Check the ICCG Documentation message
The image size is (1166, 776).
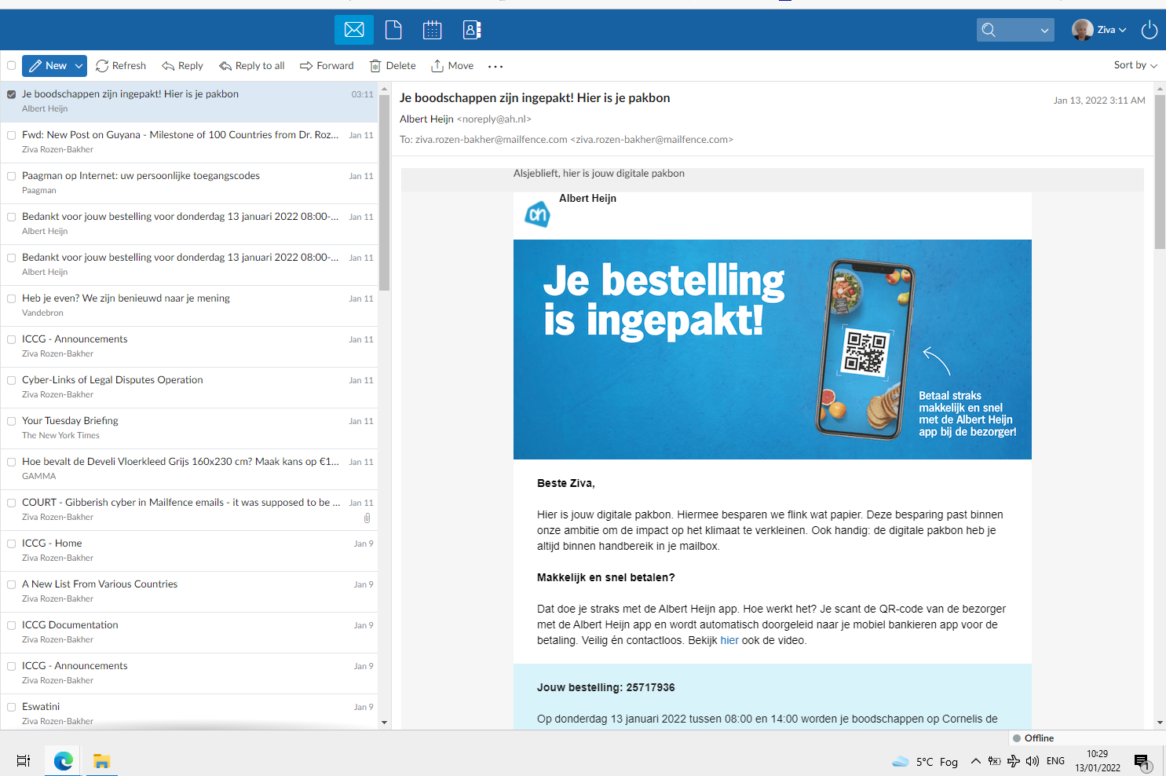click(12, 625)
